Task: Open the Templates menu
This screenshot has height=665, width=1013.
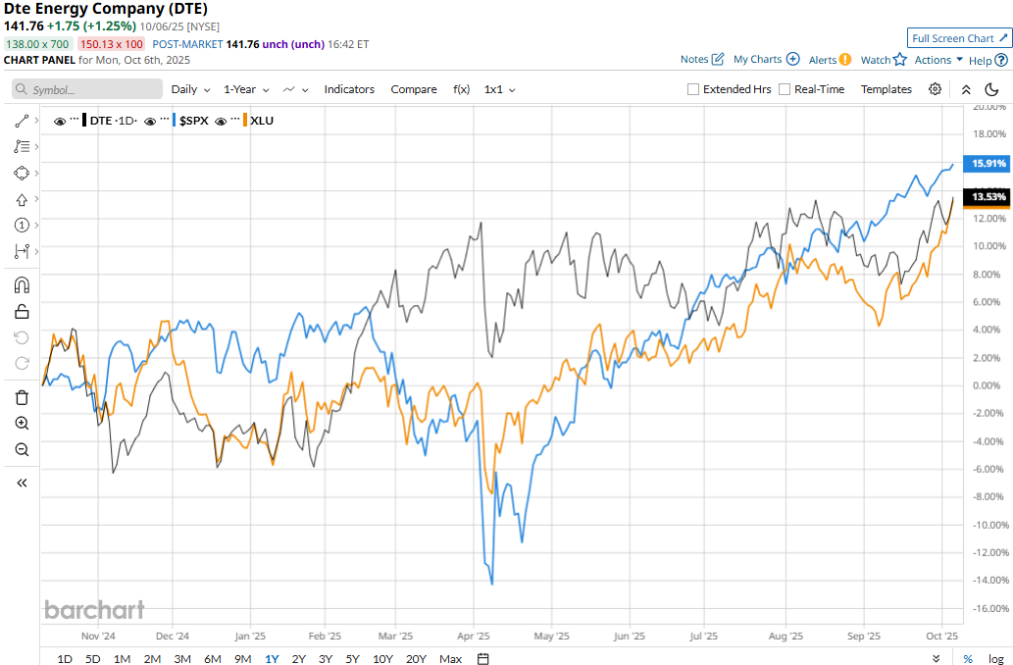Action: 886,89
